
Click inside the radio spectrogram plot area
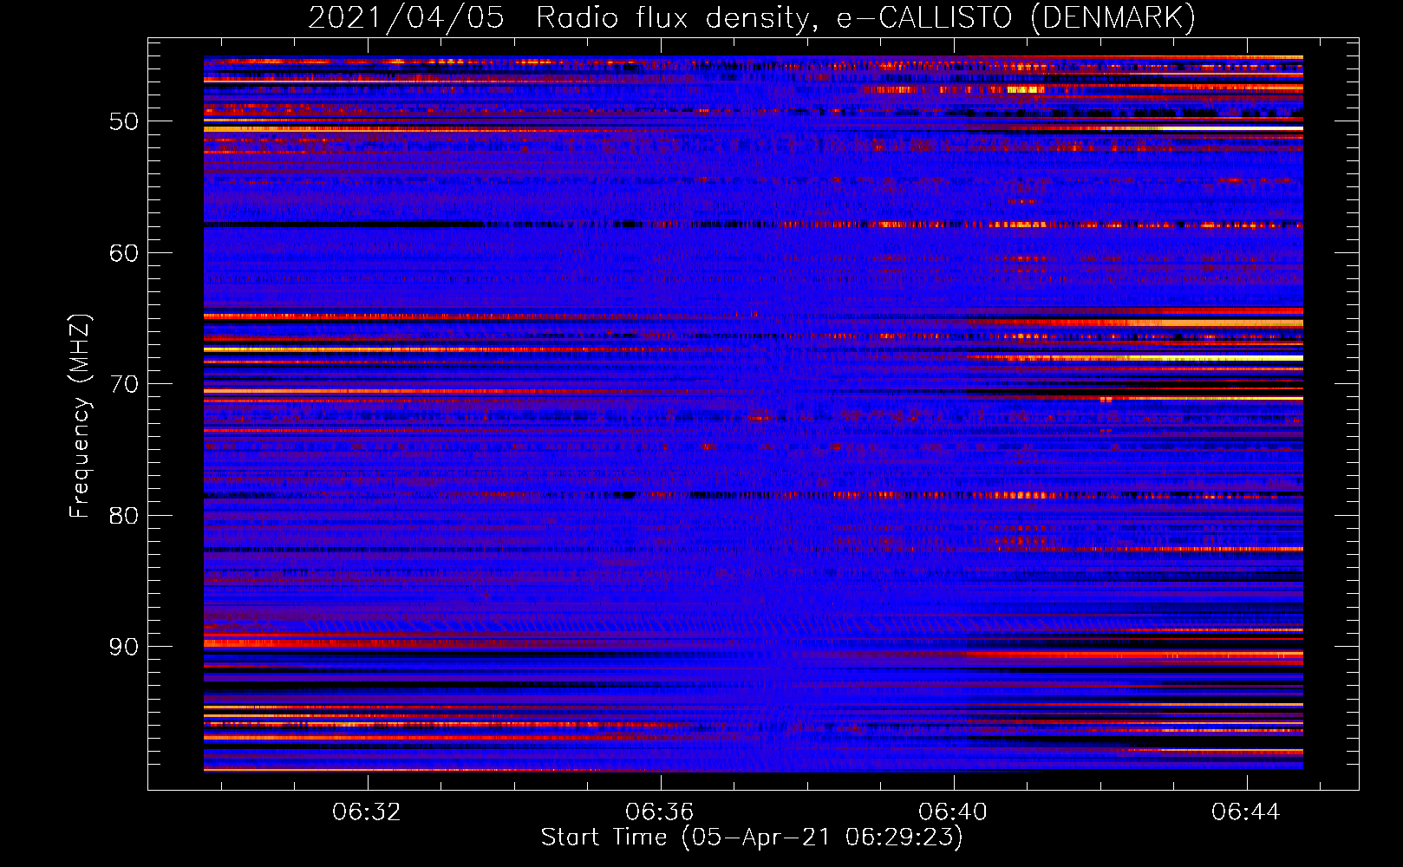click(754, 414)
